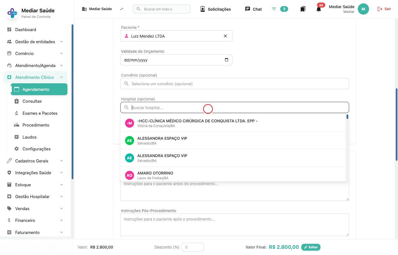
Task: Click the Convênio search field
Action: coord(235,84)
